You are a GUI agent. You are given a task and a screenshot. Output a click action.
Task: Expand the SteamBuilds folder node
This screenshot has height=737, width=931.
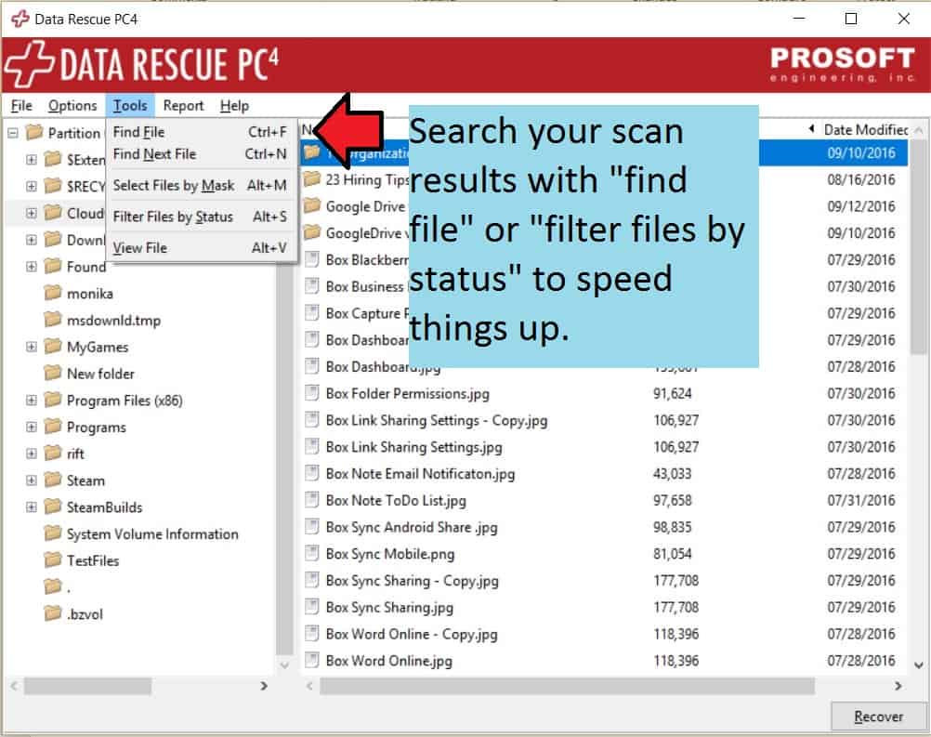coord(32,507)
